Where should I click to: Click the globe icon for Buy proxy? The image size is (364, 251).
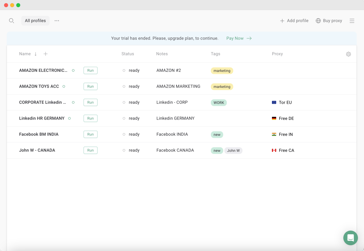point(318,21)
